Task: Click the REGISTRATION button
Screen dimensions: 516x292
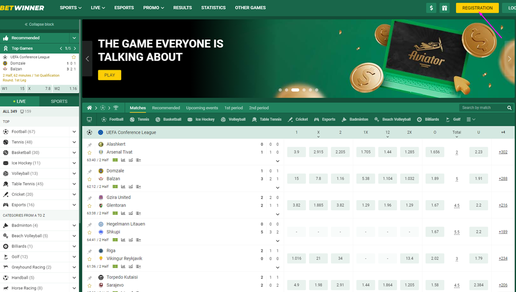Action: (x=477, y=8)
